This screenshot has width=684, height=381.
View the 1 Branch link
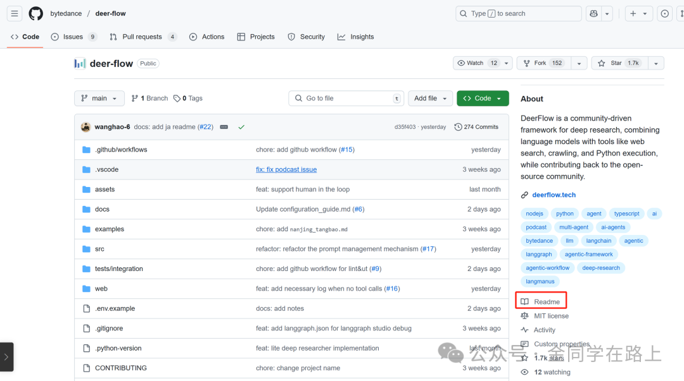[x=149, y=98]
